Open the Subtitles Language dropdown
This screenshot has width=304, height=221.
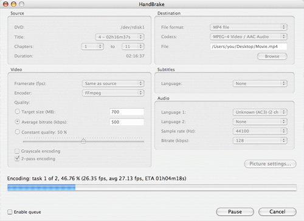point(260,84)
